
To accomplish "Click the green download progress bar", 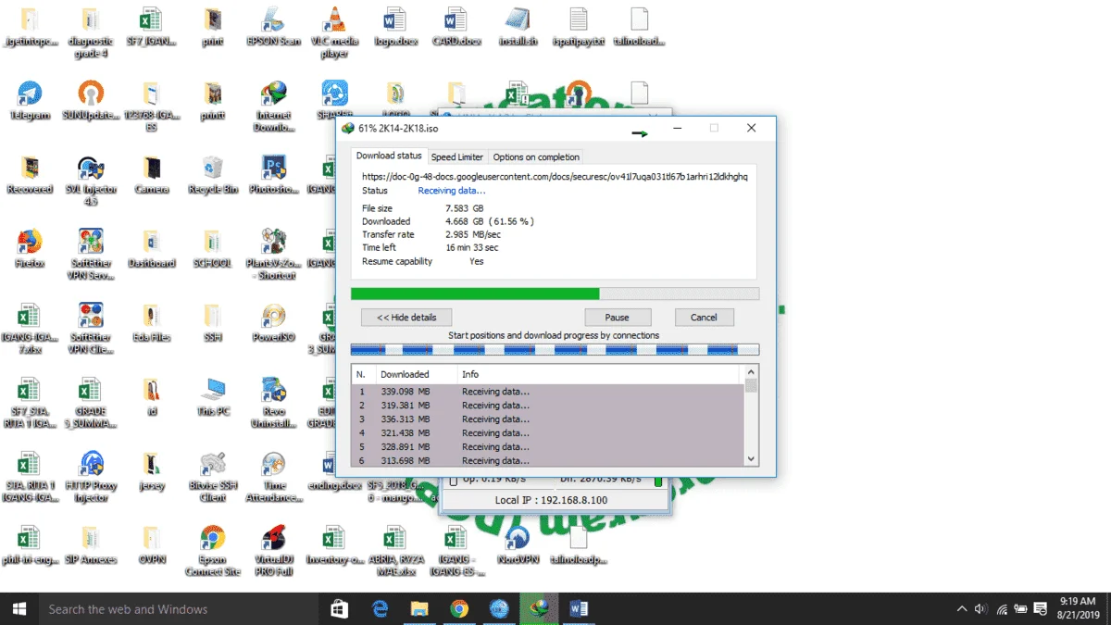I will pyautogui.click(x=555, y=294).
